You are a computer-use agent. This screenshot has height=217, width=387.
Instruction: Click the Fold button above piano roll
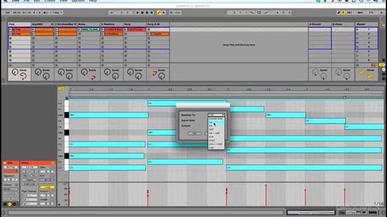point(61,89)
